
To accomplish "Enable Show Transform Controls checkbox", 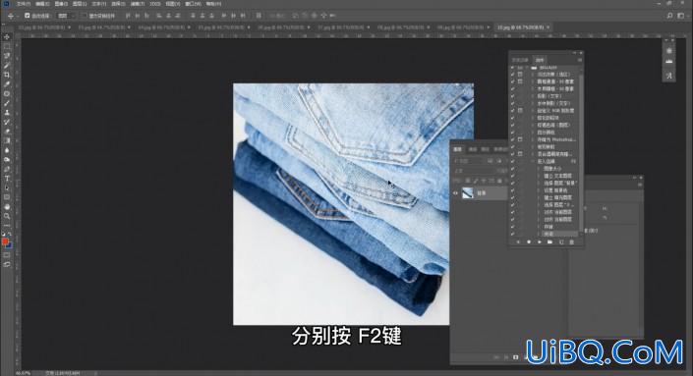I will (84, 16).
